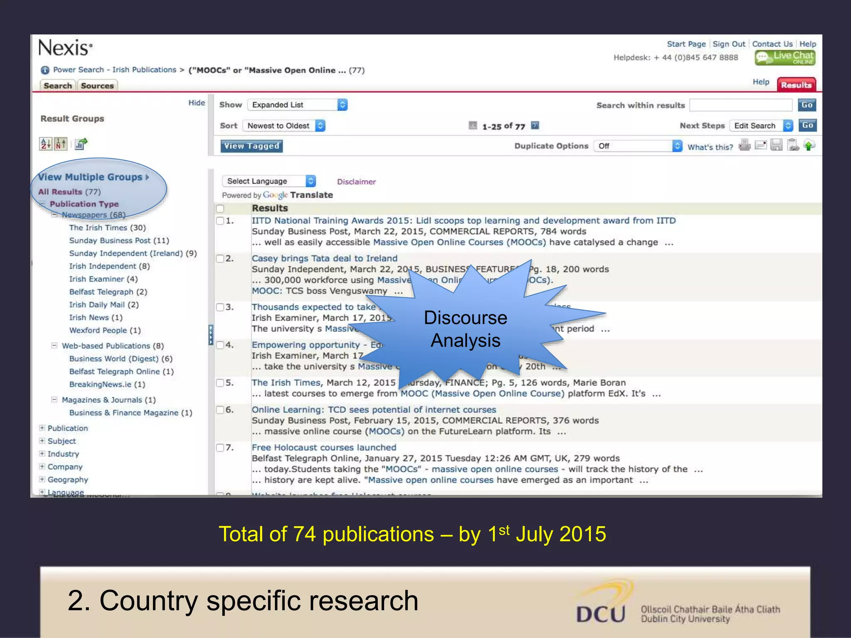Click the Help link beside the Results tab
Viewport: 851px width, 638px height.
pos(761,82)
